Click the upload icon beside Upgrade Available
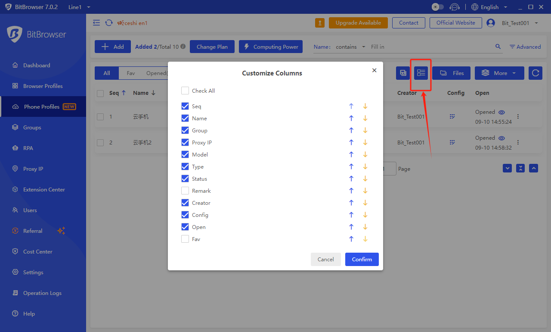This screenshot has height=332, width=551. coord(319,23)
